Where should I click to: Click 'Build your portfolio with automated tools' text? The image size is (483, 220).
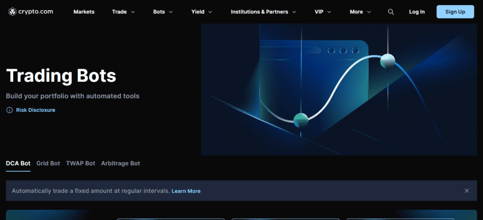tap(73, 96)
